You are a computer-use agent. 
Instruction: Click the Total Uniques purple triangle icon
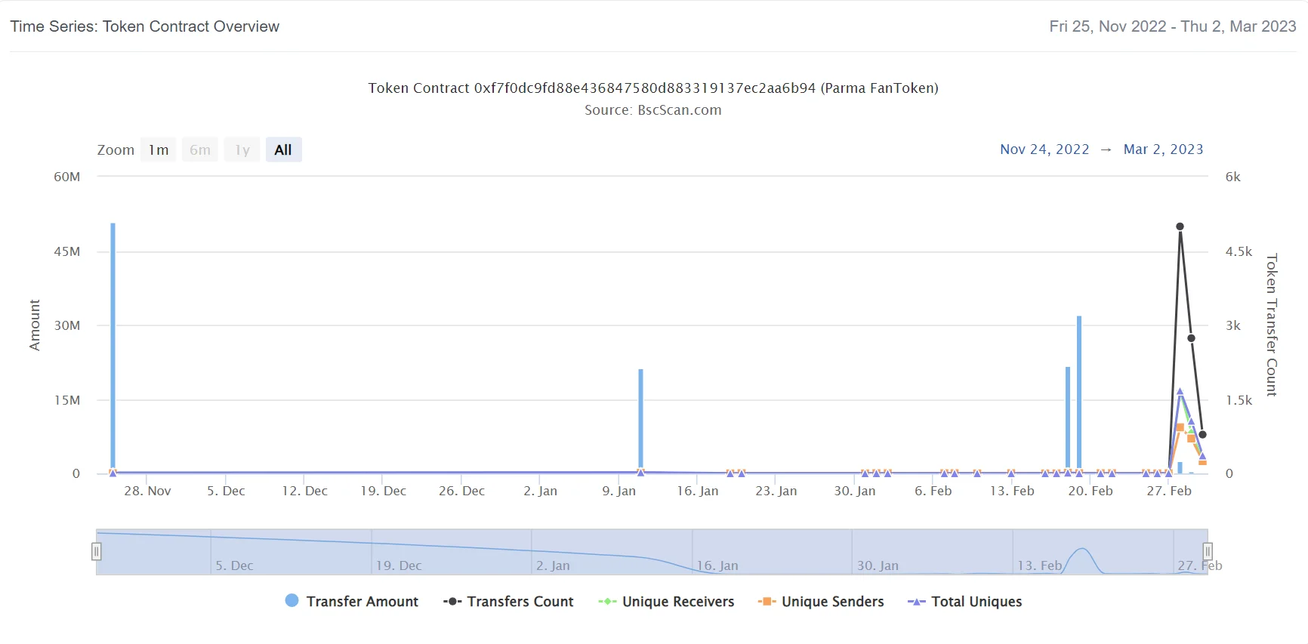916,602
